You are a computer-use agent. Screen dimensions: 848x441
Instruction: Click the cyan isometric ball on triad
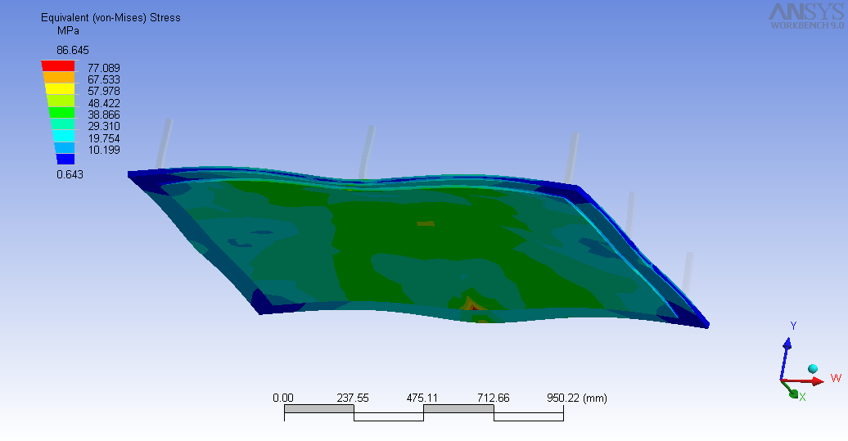click(812, 368)
